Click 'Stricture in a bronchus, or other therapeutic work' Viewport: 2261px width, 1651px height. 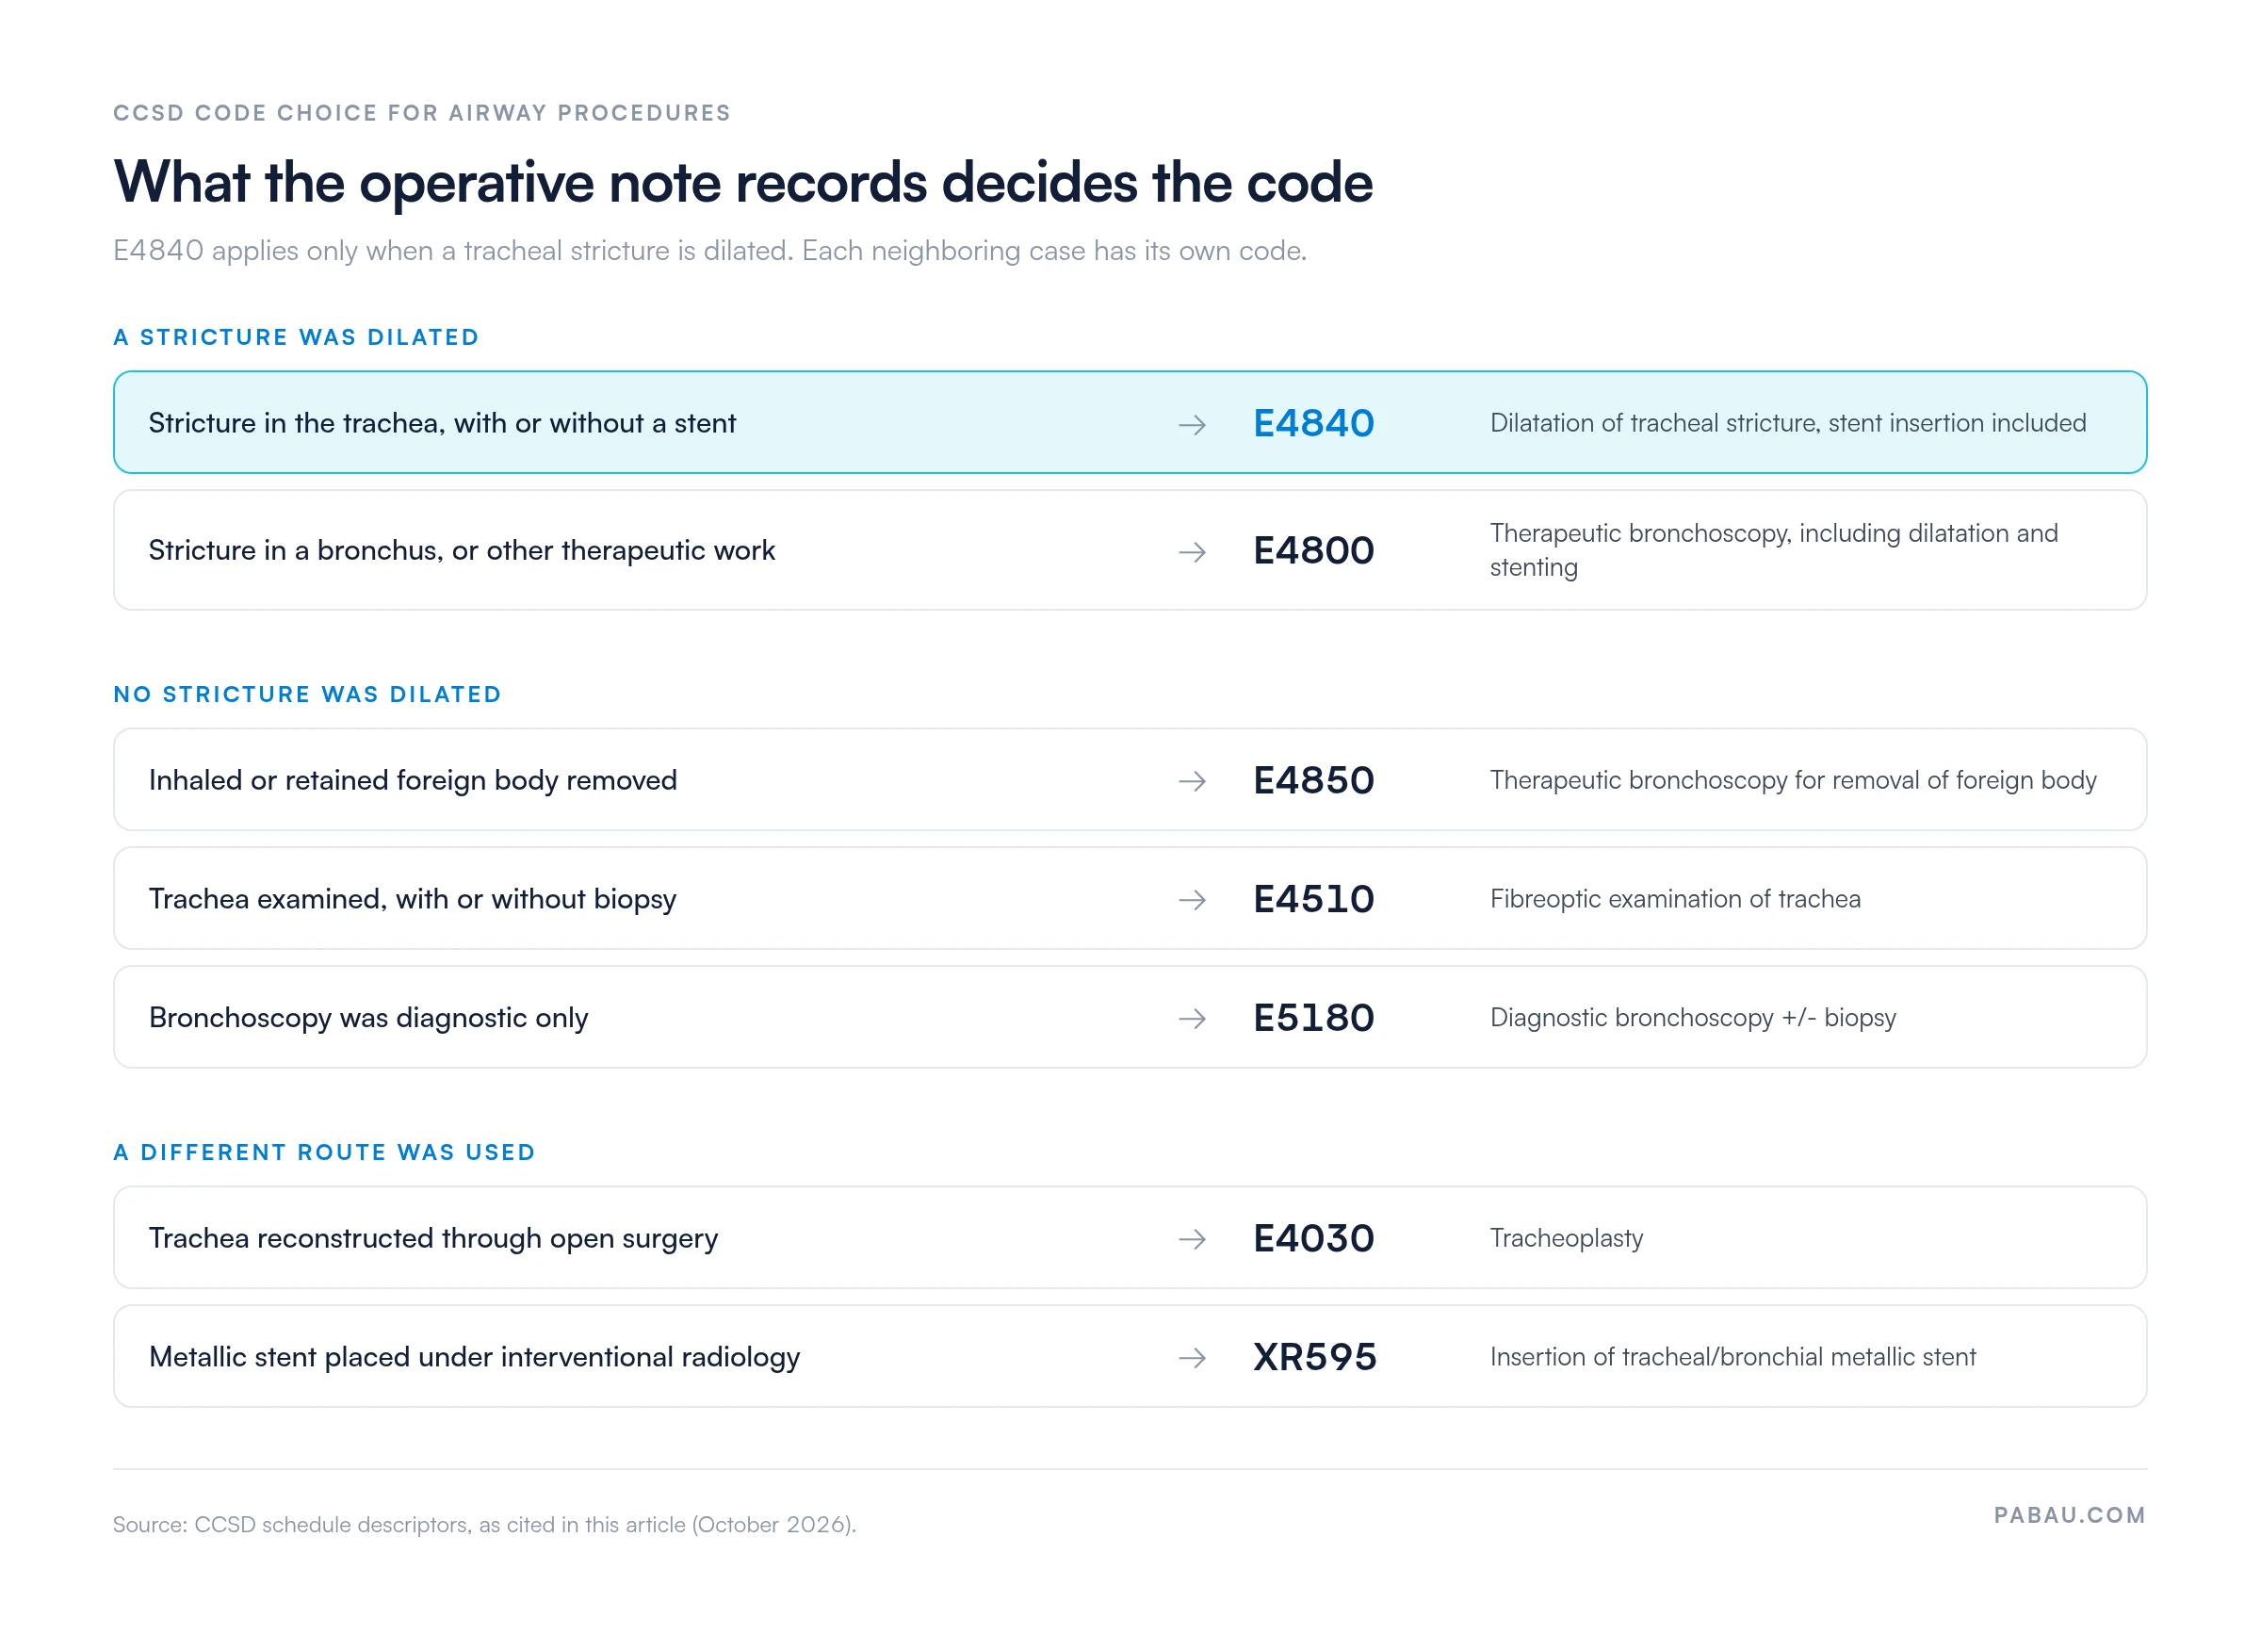pyautogui.click(x=462, y=549)
